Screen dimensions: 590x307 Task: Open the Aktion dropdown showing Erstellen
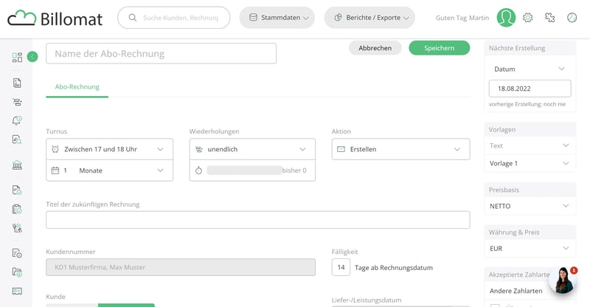point(400,149)
